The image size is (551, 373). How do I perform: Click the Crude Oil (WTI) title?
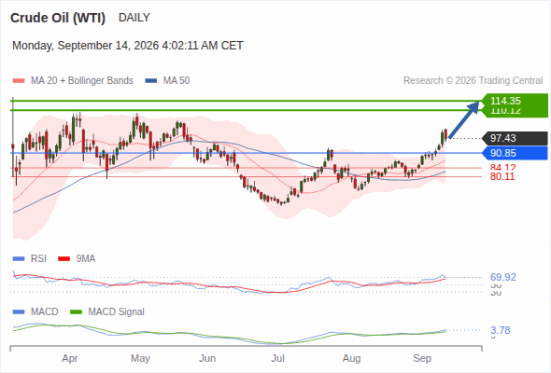58,18
